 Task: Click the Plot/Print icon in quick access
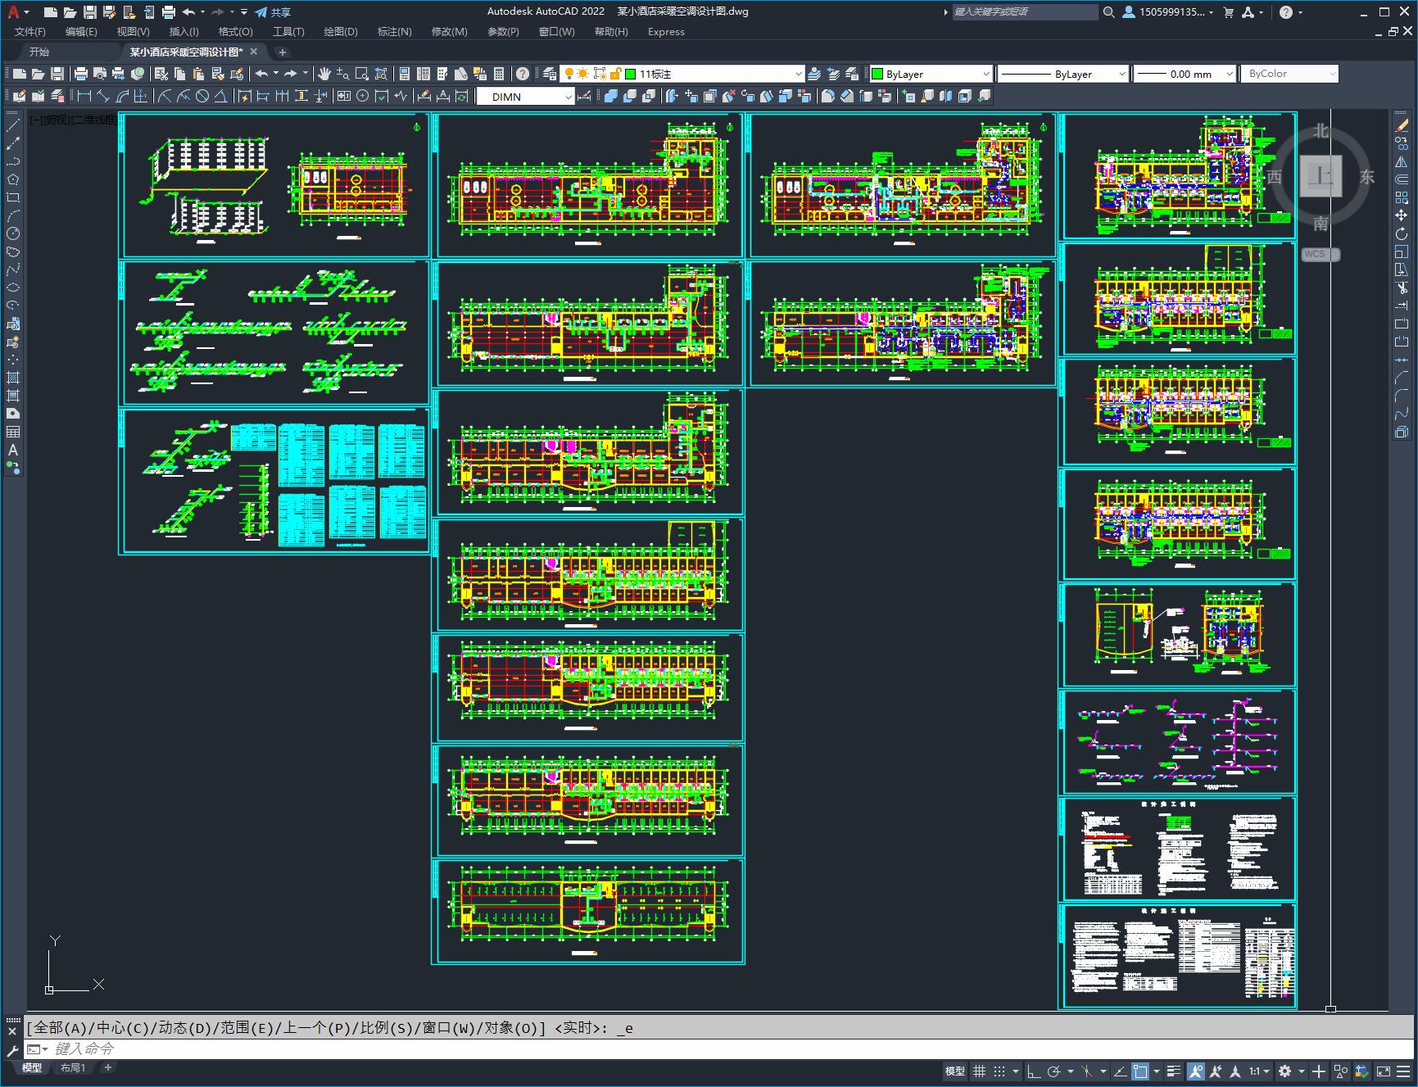[168, 12]
